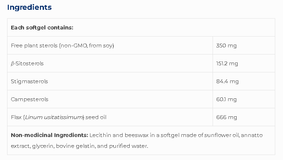Click the β-Sitosterols ingredient name

(27, 63)
